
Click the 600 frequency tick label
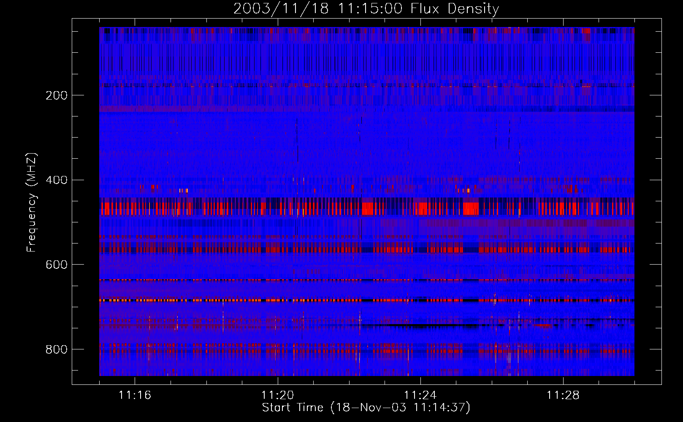57,265
